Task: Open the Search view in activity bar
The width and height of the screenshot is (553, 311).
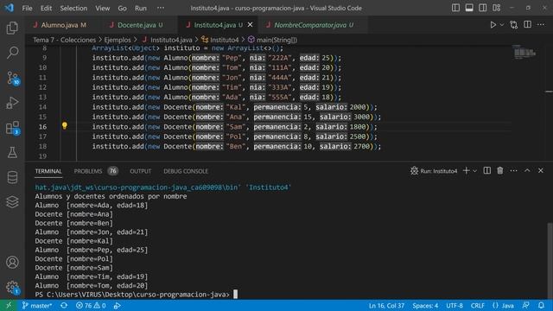Action: pyautogui.click(x=12, y=53)
